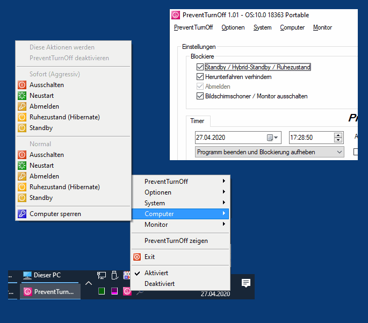Expand the highlighted Computer submenu entry

181,214
